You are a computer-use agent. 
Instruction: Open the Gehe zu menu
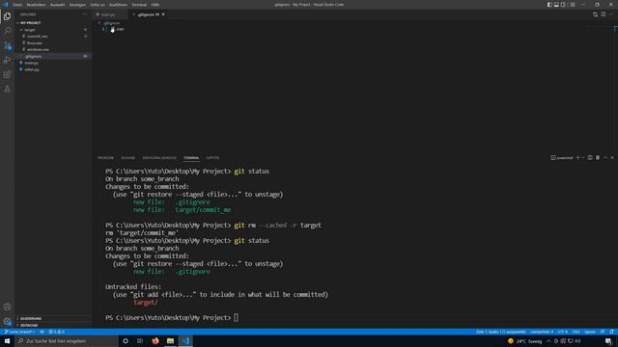click(x=98, y=5)
